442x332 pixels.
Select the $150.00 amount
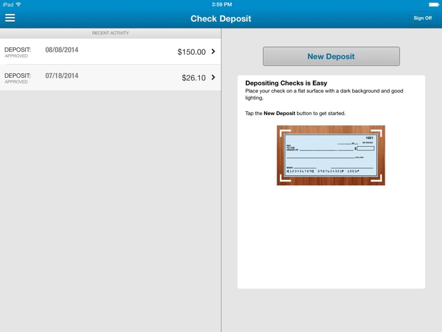coord(192,52)
